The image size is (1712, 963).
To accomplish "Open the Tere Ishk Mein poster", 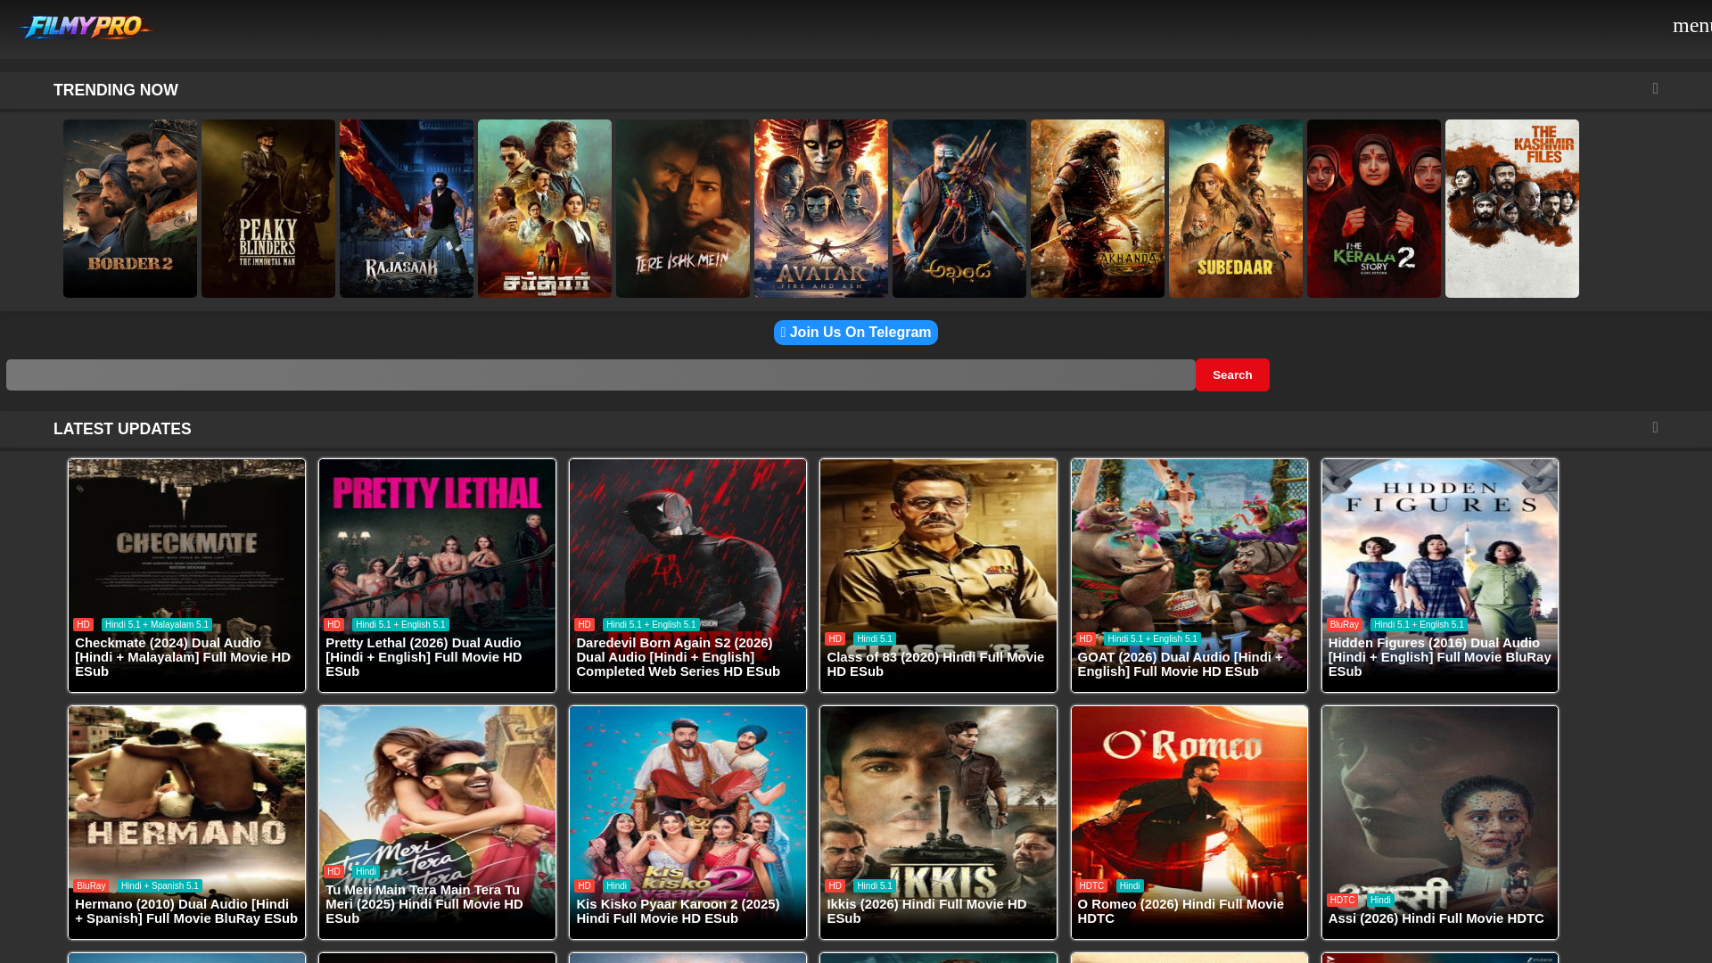I will pyautogui.click(x=683, y=209).
